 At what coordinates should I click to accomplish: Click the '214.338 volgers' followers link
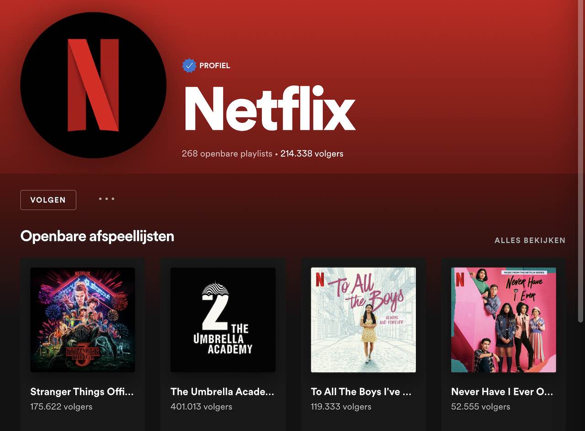pyautogui.click(x=312, y=154)
